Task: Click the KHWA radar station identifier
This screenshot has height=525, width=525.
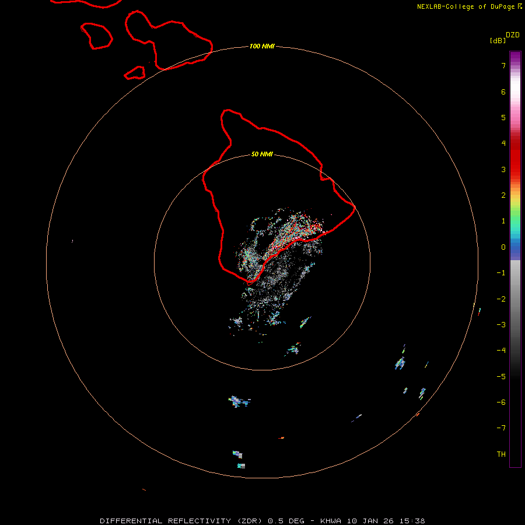Action: point(331,521)
